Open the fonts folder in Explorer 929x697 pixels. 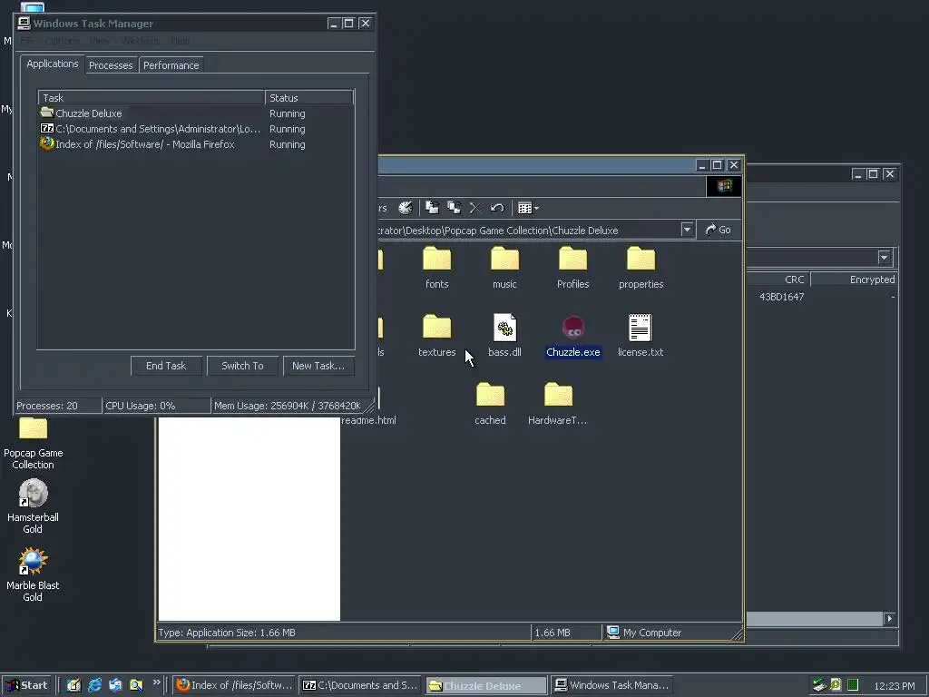[x=436, y=259]
